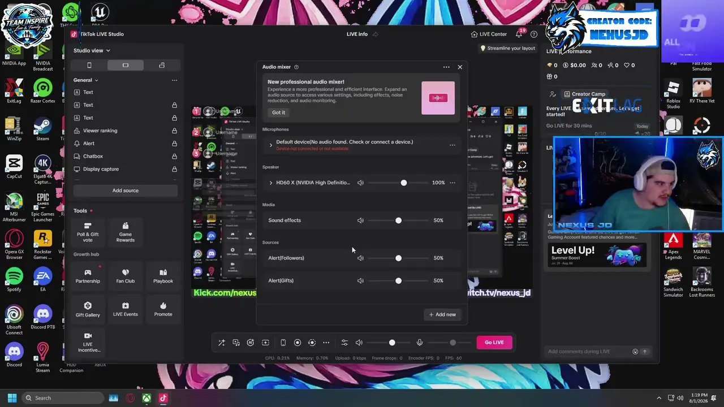Viewport: 724px width, 407px height.
Task: Open the LIVE Events tile
Action: 126,309
